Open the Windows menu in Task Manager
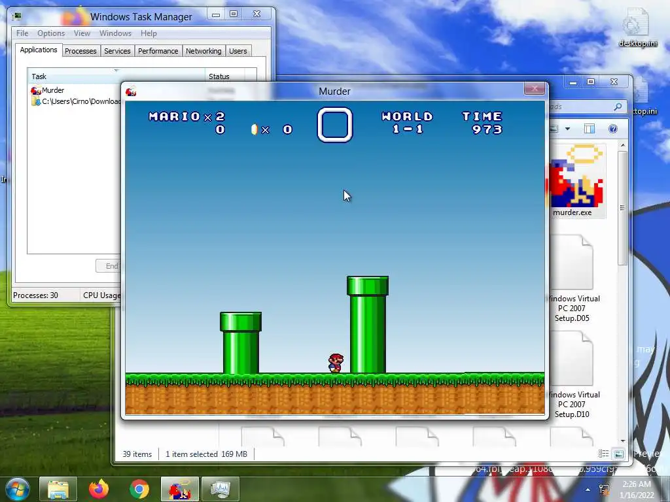 click(x=115, y=33)
